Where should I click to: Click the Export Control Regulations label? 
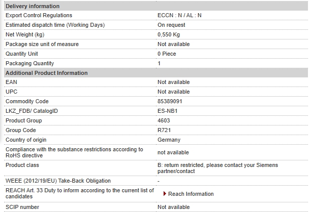click(39, 15)
